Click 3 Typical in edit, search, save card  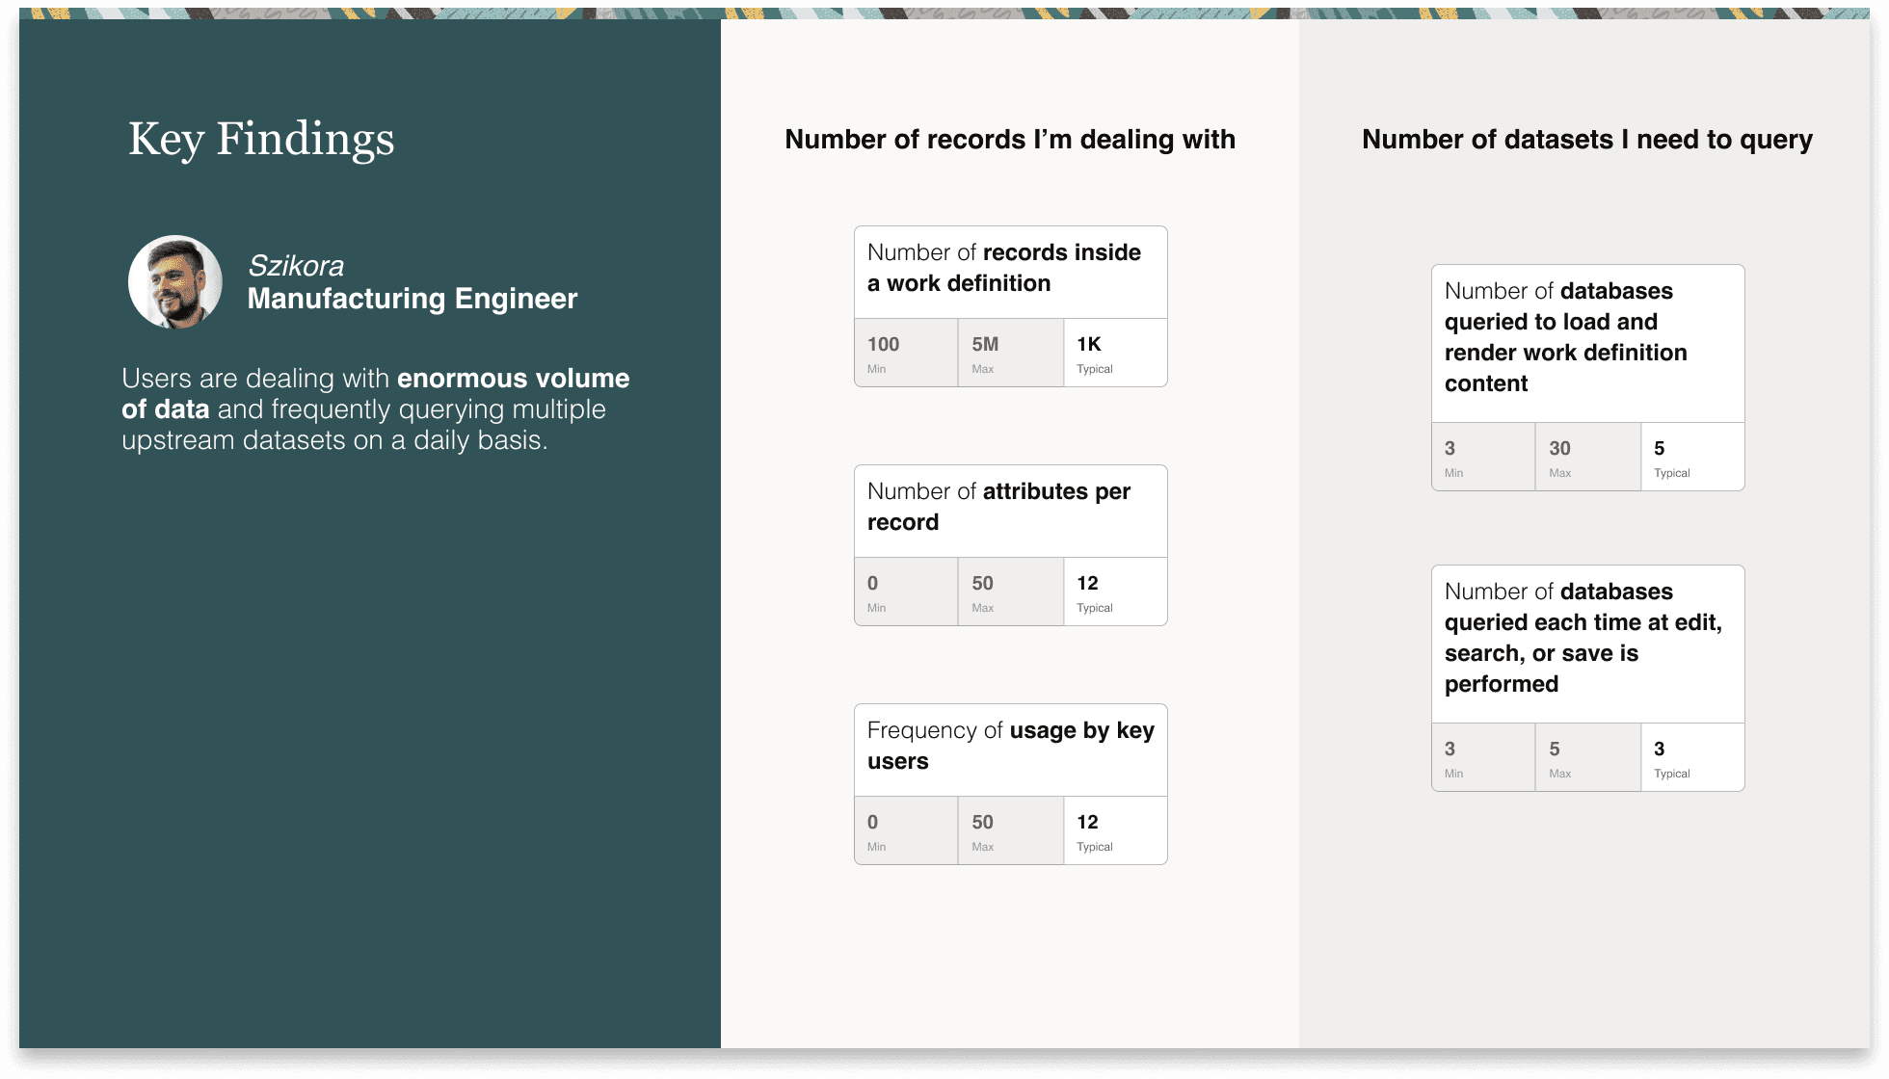tap(1691, 758)
